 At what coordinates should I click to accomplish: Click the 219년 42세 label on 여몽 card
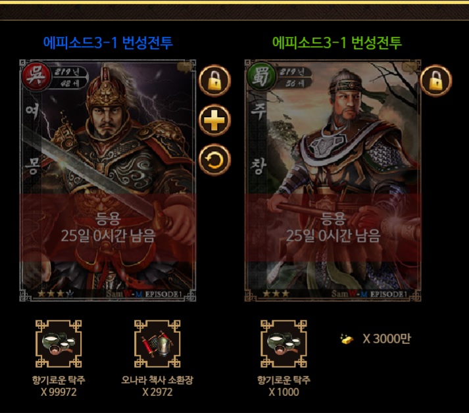(x=70, y=77)
